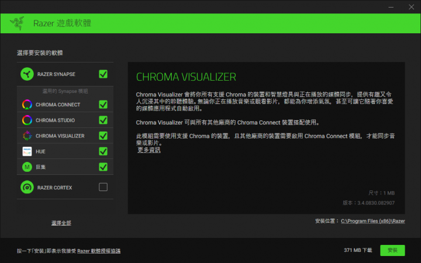The height and width of the screenshot is (263, 421).
Task: Click the Razer snake logo in header
Action: [17, 23]
